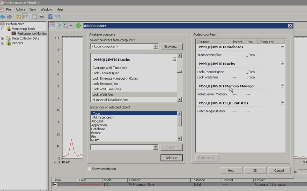Collapse MSSQL$INST01:Locks in added counters
Screen dimensions: 307x191
[282, 63]
